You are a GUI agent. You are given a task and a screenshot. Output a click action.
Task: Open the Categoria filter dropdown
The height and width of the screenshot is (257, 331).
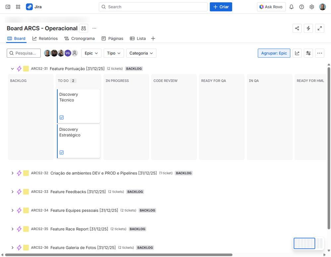click(141, 53)
